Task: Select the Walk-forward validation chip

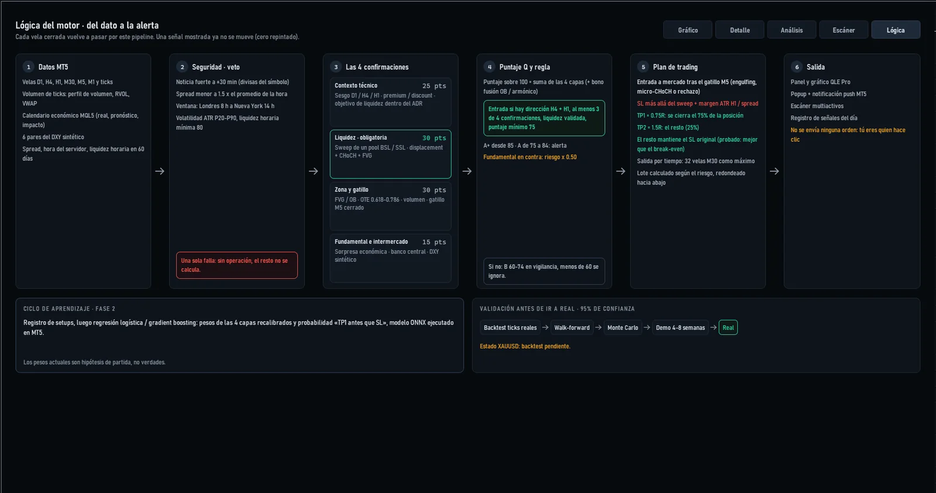Action: [x=572, y=327]
